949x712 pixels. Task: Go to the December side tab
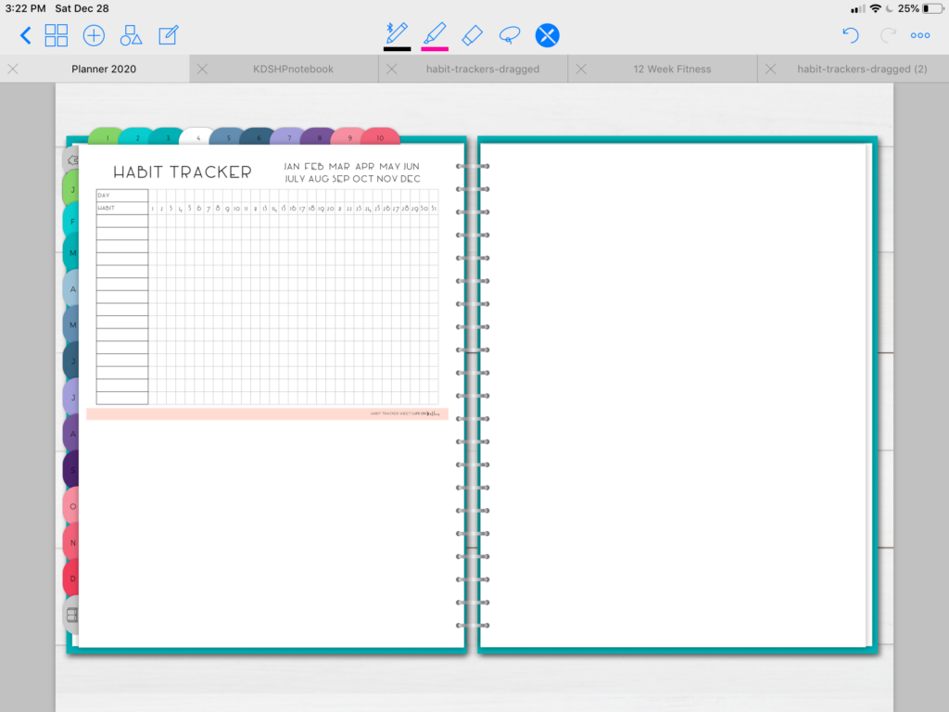pyautogui.click(x=70, y=578)
